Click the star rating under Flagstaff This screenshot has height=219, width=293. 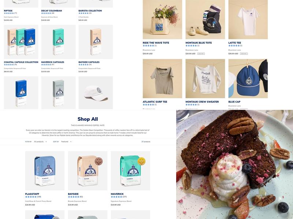(31, 197)
